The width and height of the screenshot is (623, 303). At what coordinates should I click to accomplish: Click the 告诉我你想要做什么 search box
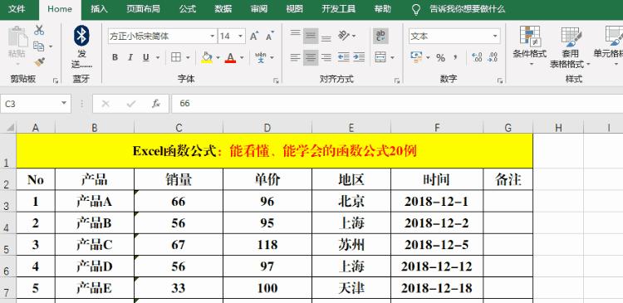click(467, 9)
